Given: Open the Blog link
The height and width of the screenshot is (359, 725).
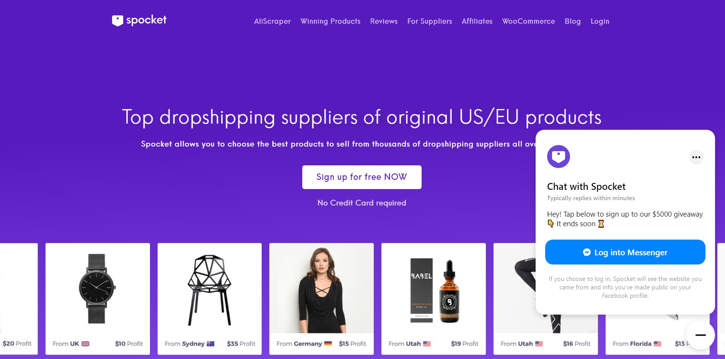Looking at the screenshot, I should [x=573, y=21].
